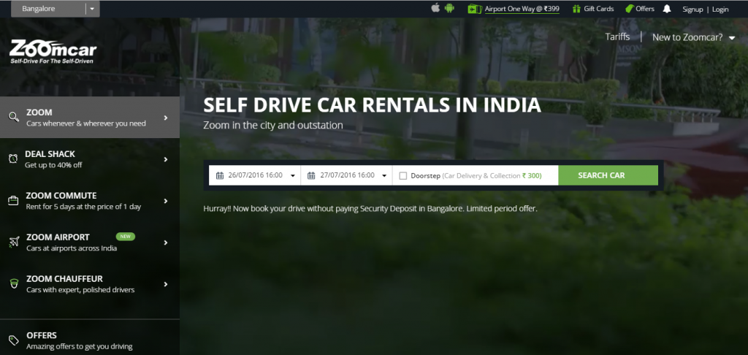Select ZOOM COMMUTE in the sidebar
This screenshot has width=748, height=355.
90,201
